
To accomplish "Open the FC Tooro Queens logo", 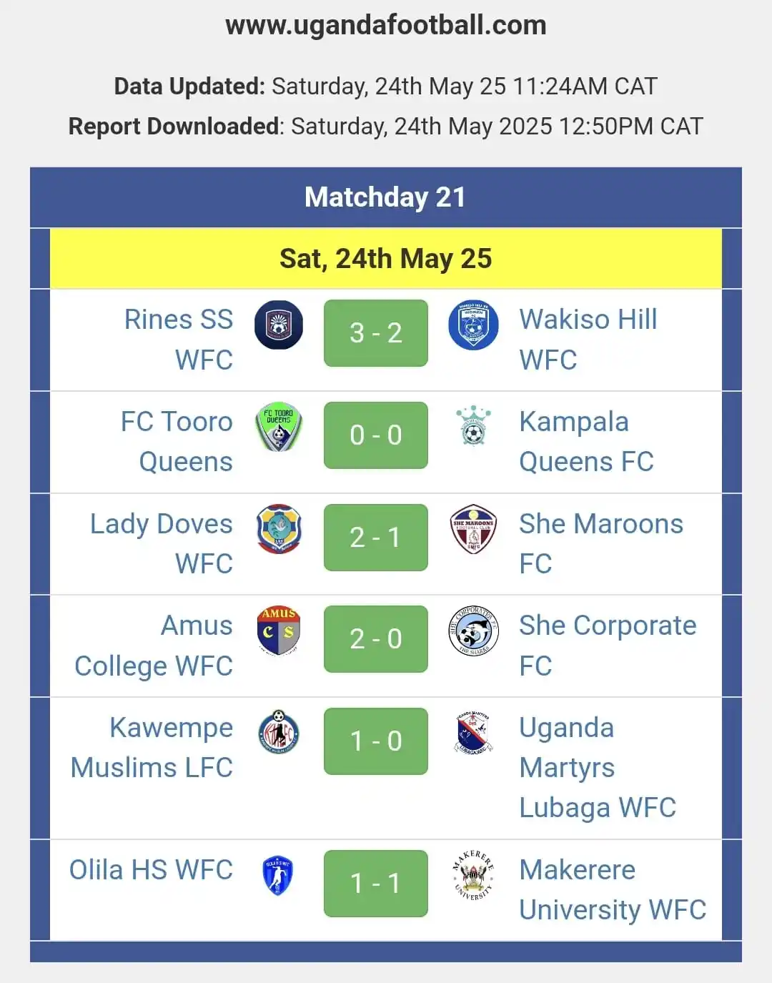I will (x=279, y=428).
